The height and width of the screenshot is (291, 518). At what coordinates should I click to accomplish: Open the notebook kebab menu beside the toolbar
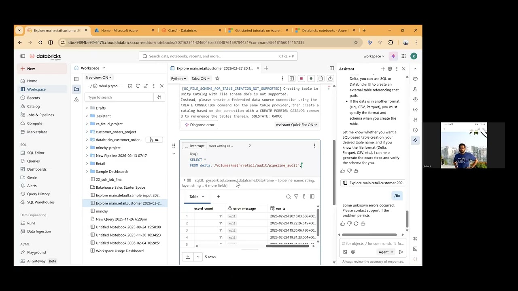tap(282, 78)
